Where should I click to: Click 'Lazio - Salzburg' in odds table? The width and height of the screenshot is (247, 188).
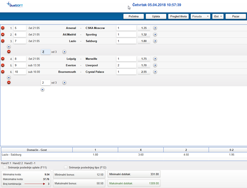11,155
